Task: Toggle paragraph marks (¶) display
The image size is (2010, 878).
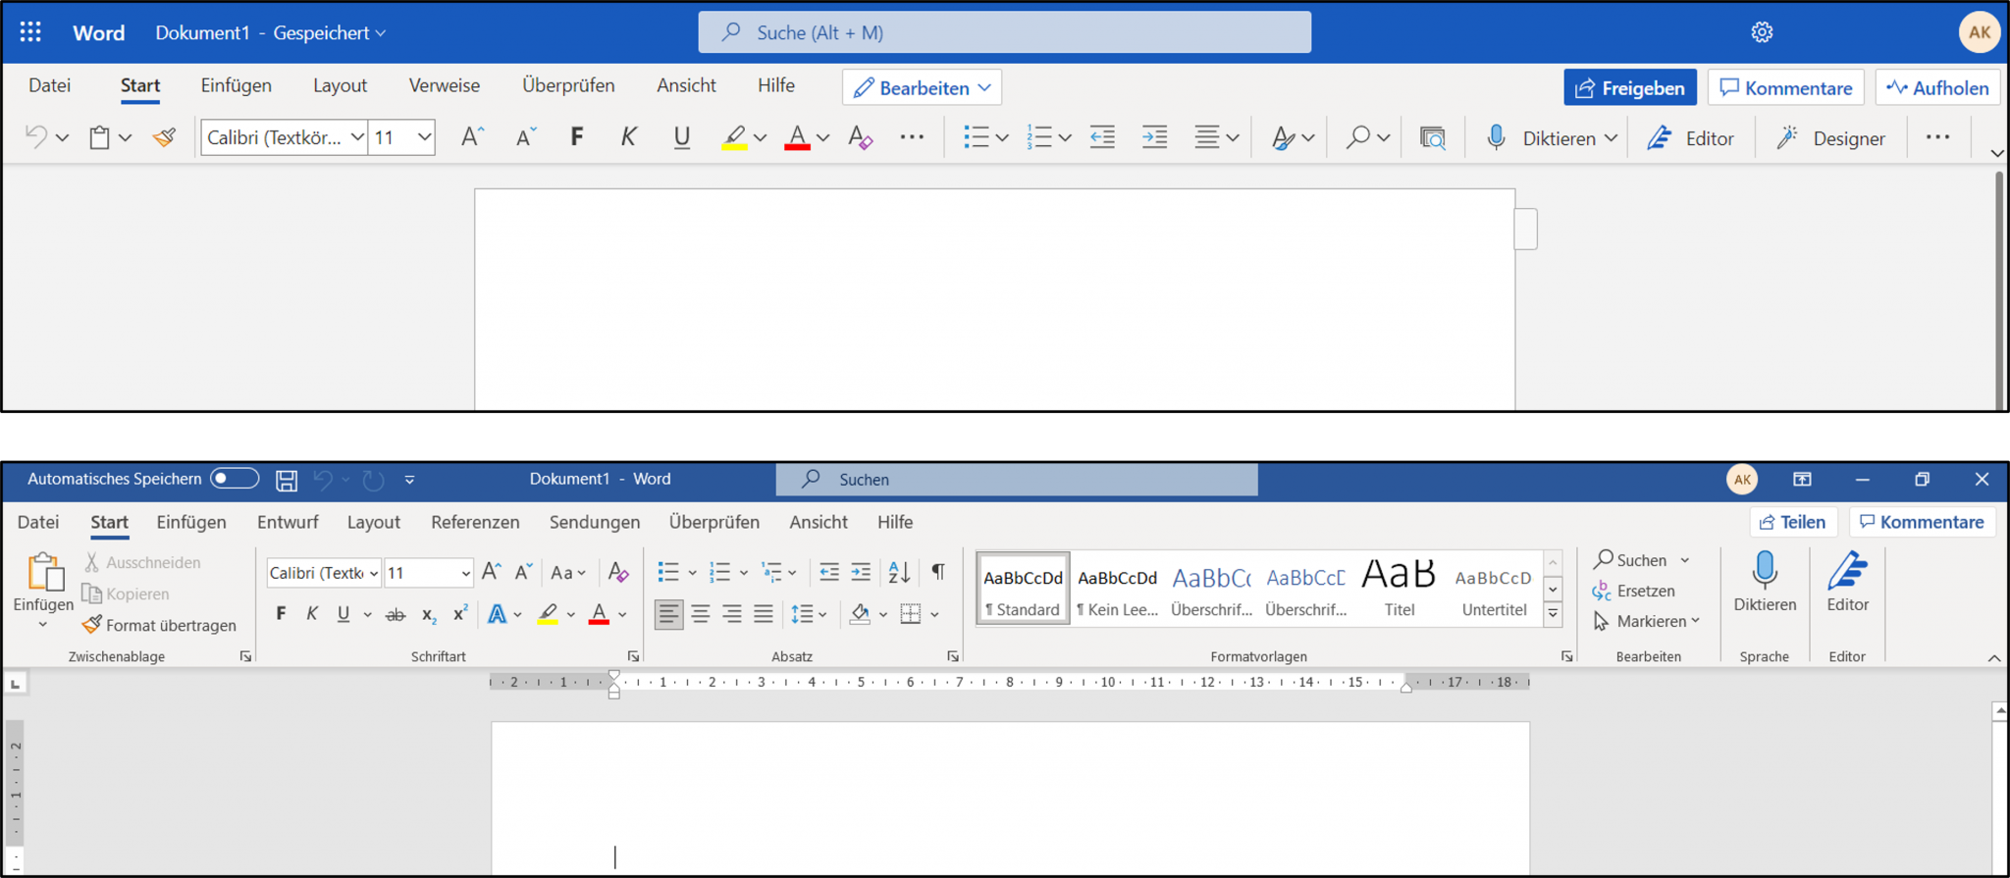Action: 938,572
